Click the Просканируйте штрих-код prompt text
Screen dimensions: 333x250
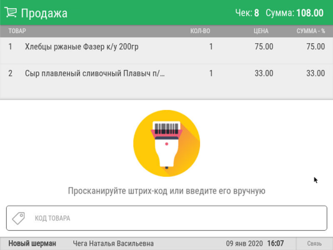pos(167,191)
